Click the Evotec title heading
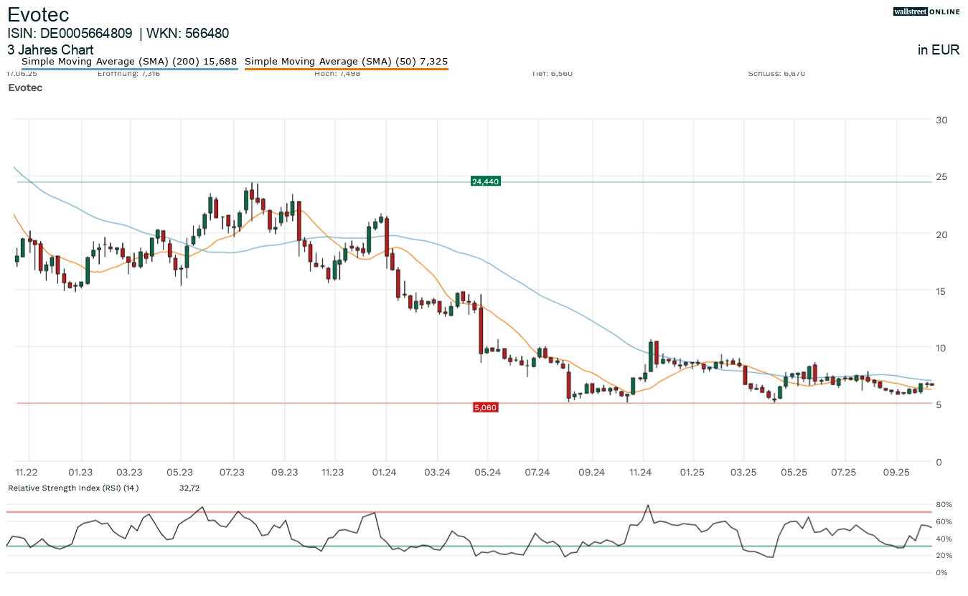 point(38,14)
